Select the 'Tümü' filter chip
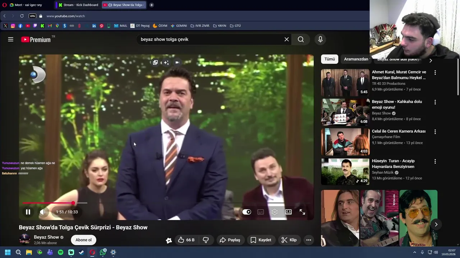Viewport: 460px width, 258px height. pos(330,59)
